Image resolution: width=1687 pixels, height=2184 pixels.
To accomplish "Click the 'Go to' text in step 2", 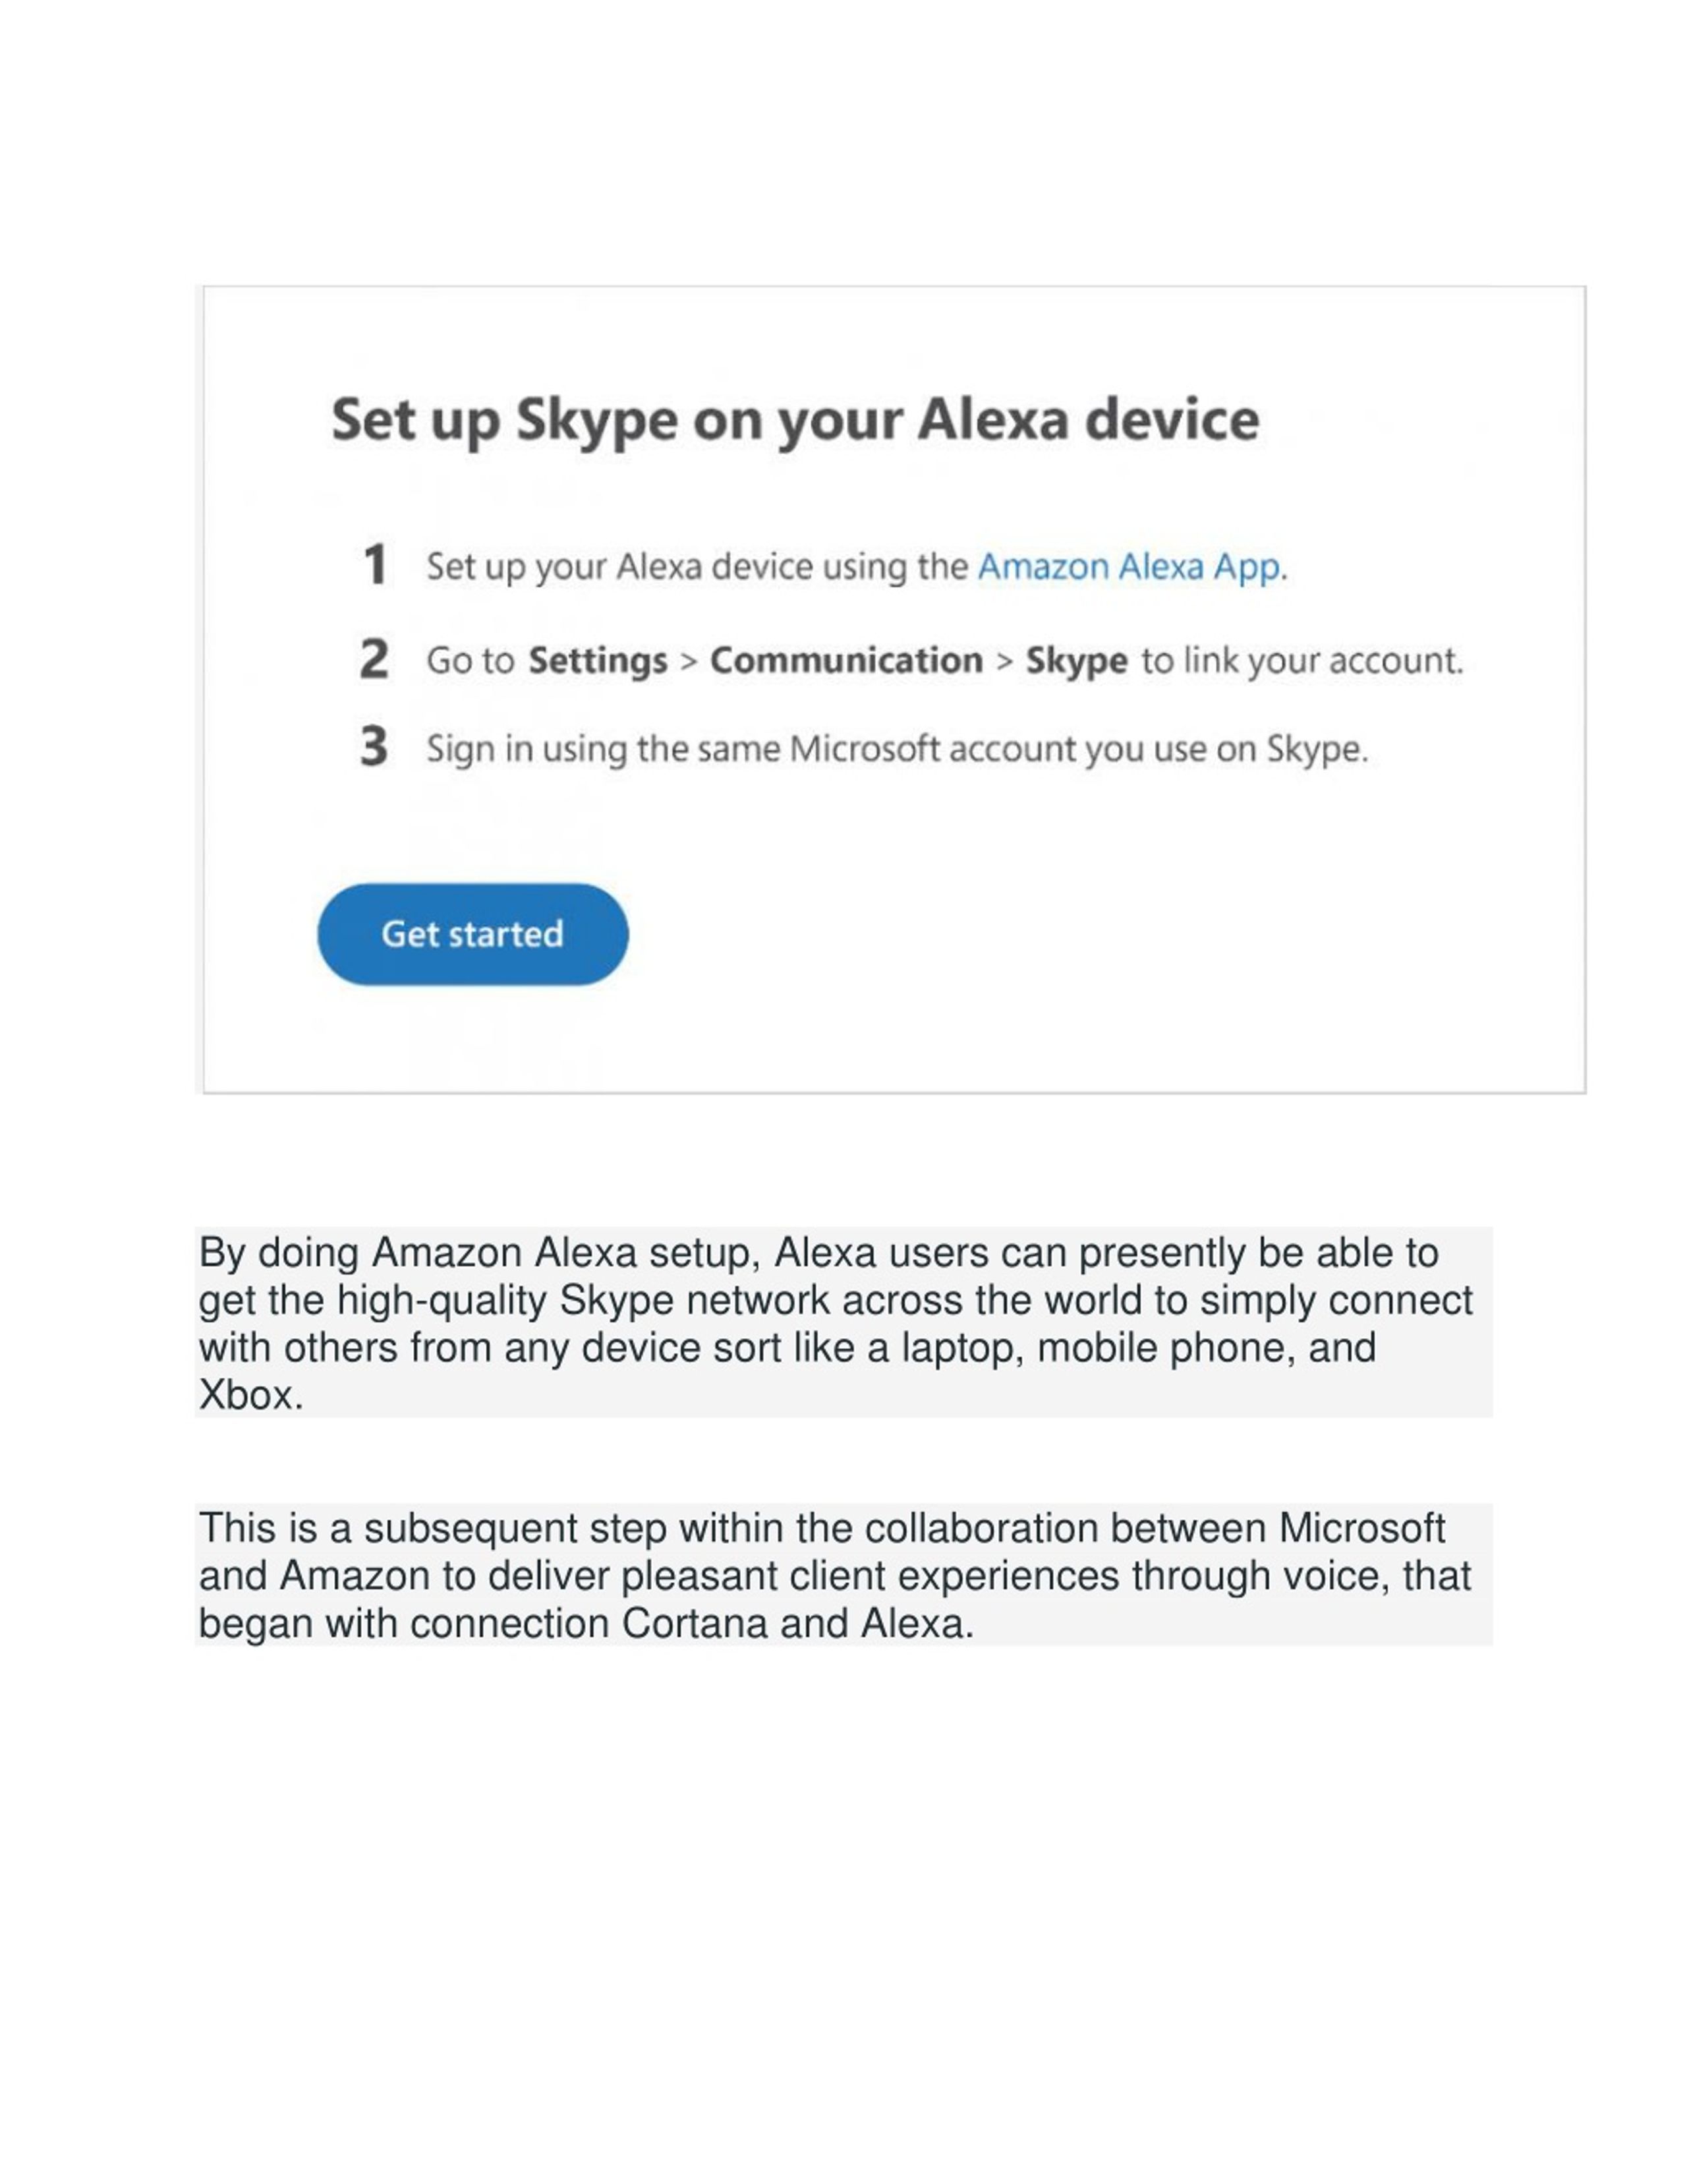I will tap(470, 661).
